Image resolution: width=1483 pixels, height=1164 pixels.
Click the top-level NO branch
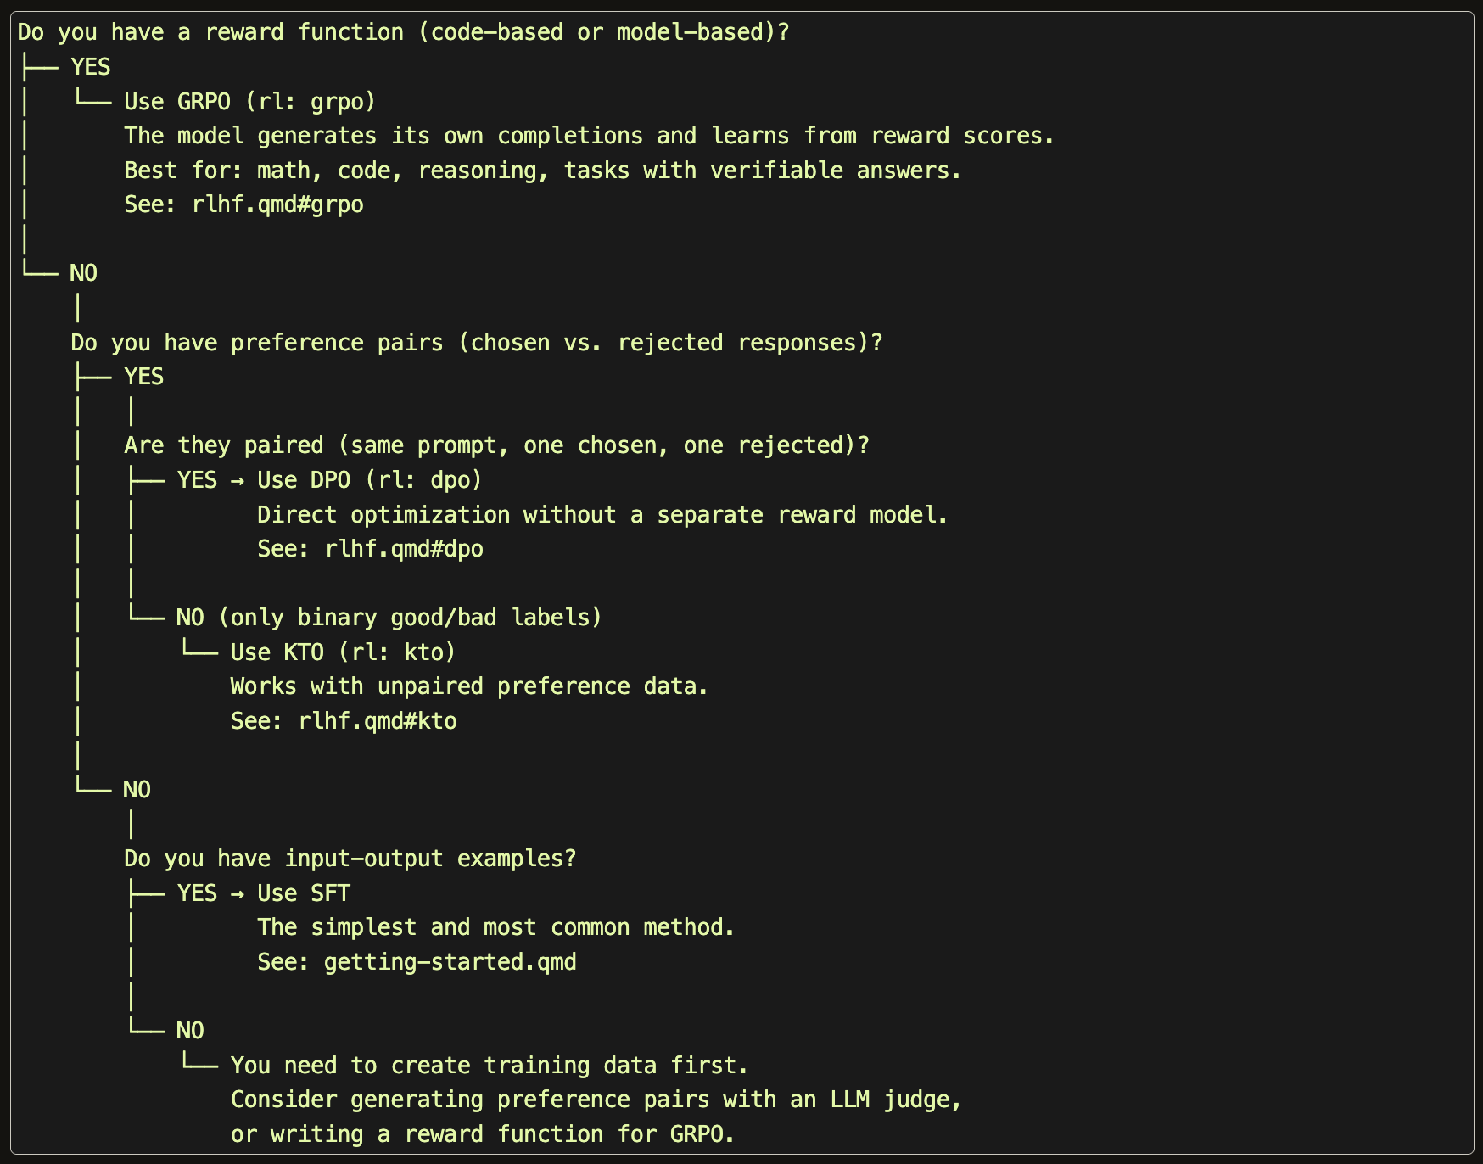(x=83, y=273)
